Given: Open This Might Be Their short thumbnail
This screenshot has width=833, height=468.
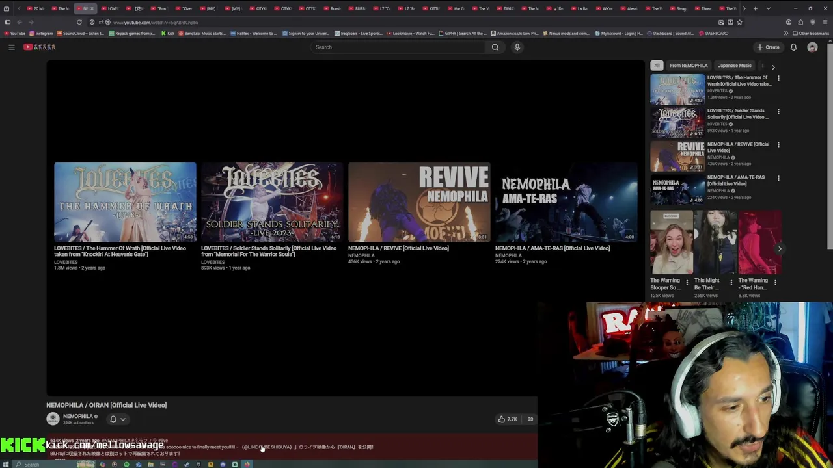Looking at the screenshot, I should click(715, 242).
